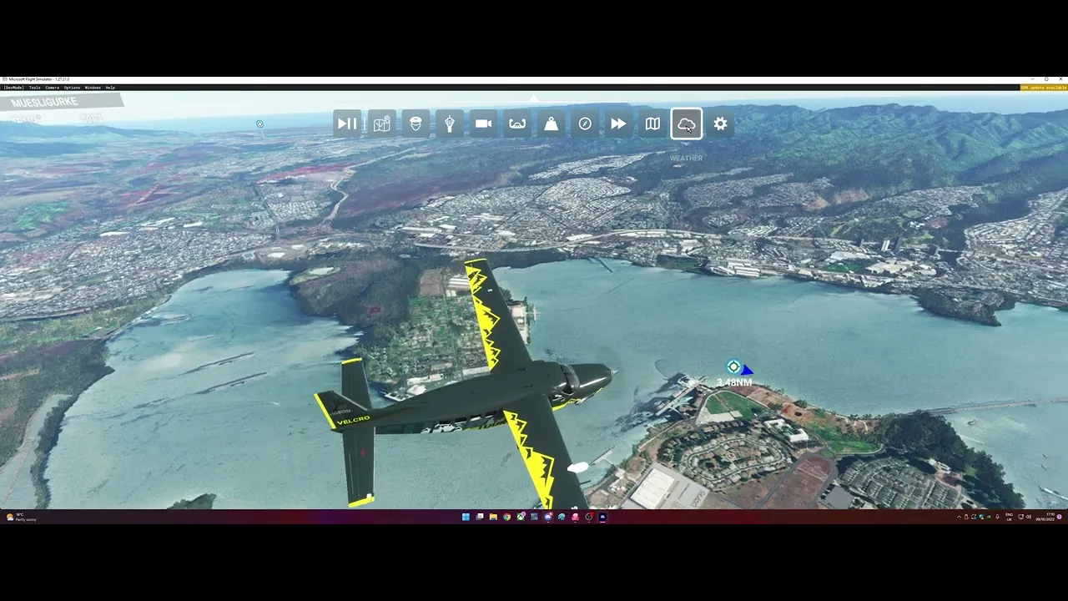Maximize the Flight Simulator window

click(1046, 79)
